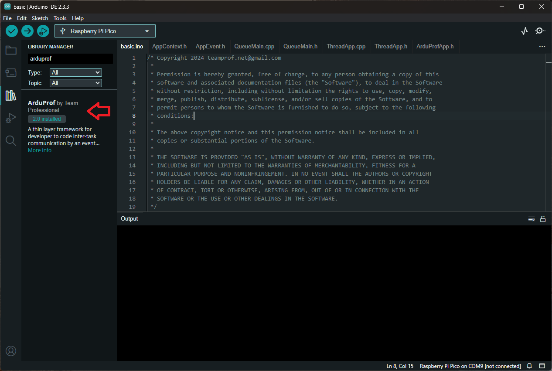This screenshot has width=552, height=371.
Task: Maximize the Arduino IDE window
Action: (521, 7)
